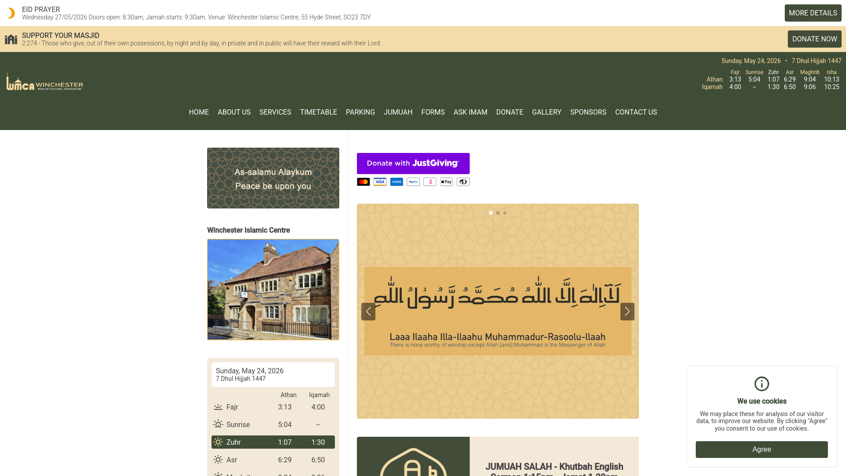This screenshot has height=476, width=846.
Task: Click the WMCA Winchester logo
Action: (45, 82)
